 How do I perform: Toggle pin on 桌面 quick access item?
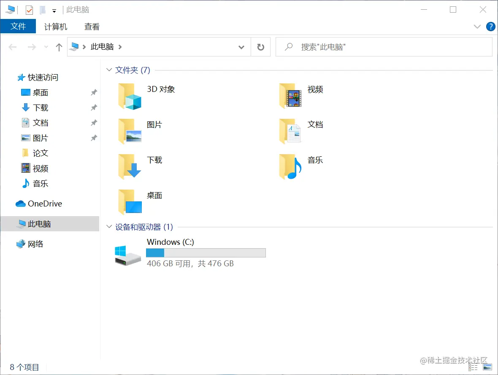click(x=94, y=92)
